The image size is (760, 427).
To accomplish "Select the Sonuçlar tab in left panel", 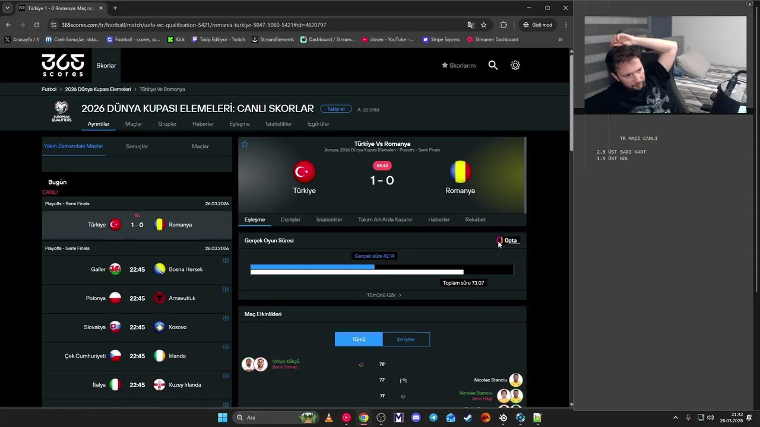I will coord(137,146).
